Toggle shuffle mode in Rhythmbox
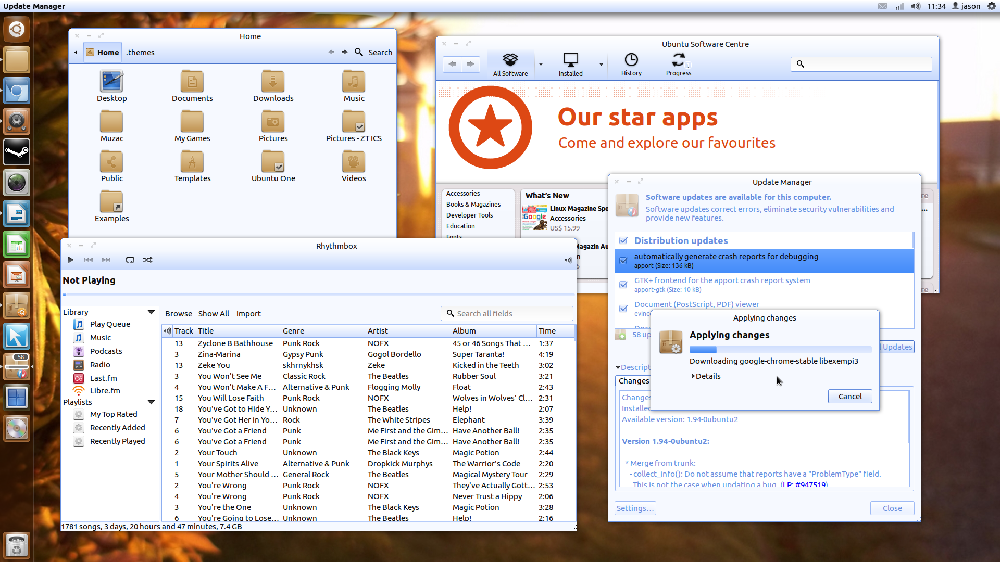 pyautogui.click(x=148, y=260)
